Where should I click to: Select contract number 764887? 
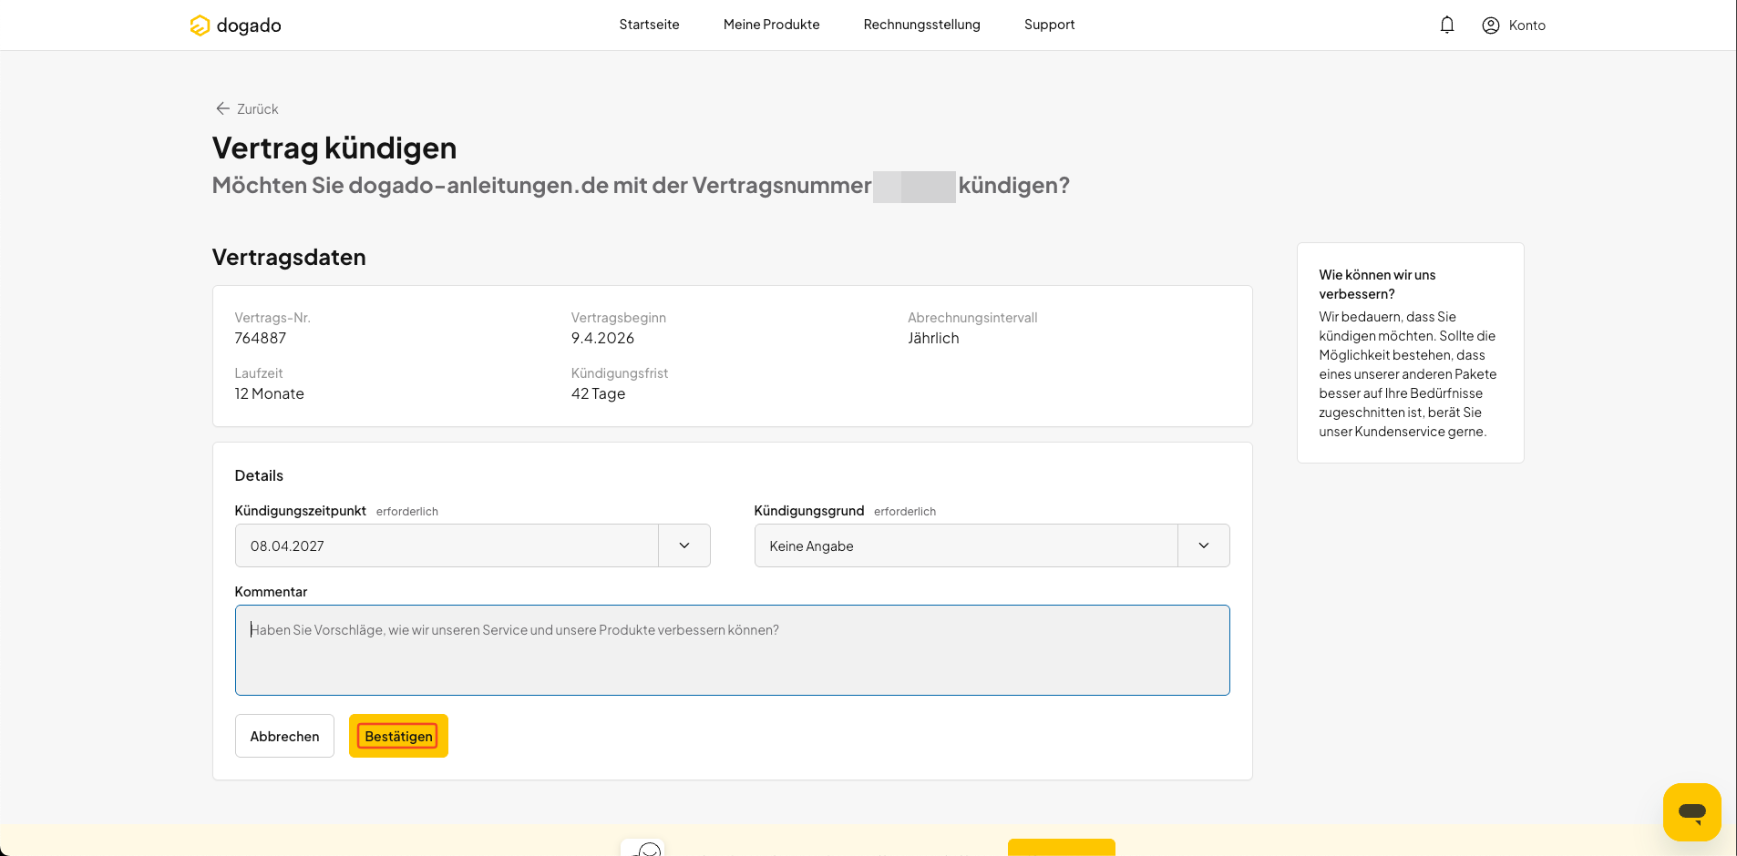click(x=261, y=338)
